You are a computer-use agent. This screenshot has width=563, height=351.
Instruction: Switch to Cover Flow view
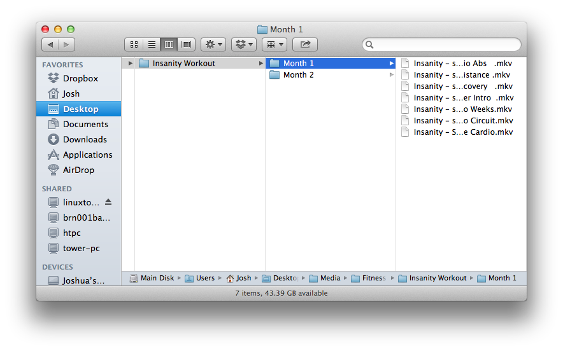pos(187,45)
